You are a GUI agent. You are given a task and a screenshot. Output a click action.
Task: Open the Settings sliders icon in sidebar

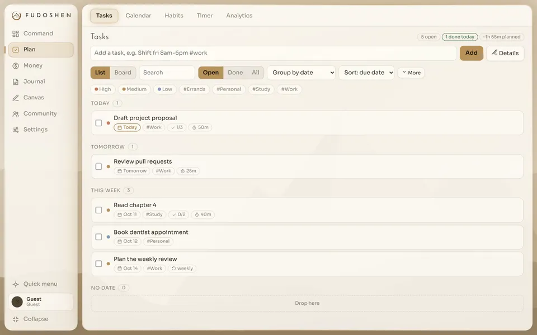16,130
